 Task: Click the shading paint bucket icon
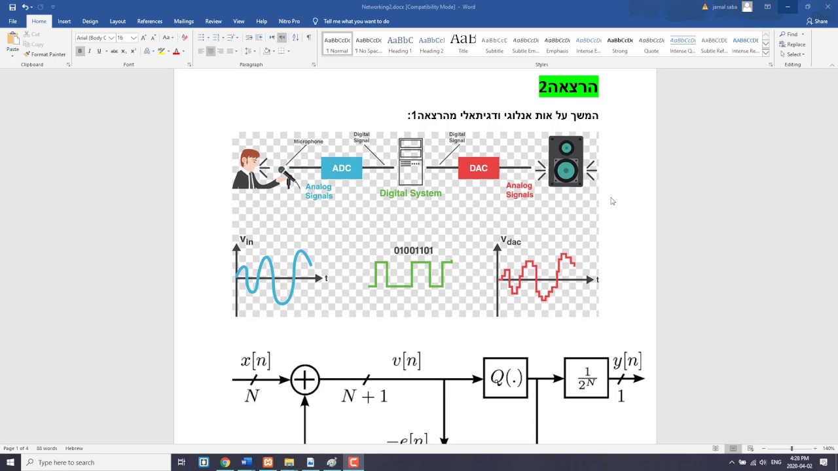266,51
